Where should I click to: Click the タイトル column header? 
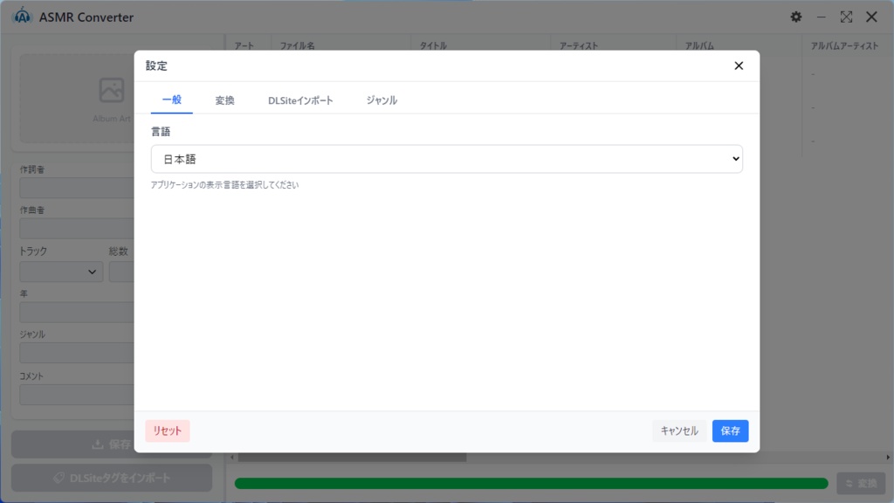[433, 45]
